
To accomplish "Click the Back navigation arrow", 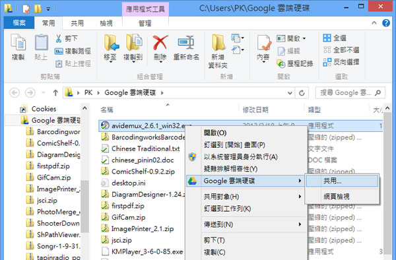I will point(15,93).
